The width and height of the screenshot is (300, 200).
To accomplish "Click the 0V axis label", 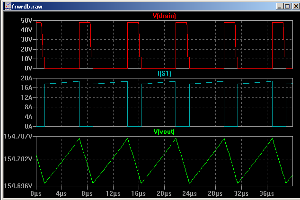I will [x=28, y=68].
